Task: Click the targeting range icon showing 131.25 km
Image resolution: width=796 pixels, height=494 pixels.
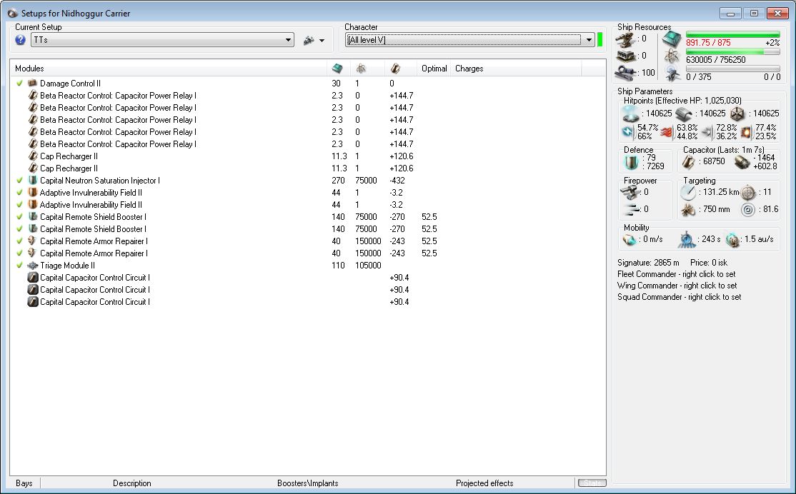Action: pos(688,192)
